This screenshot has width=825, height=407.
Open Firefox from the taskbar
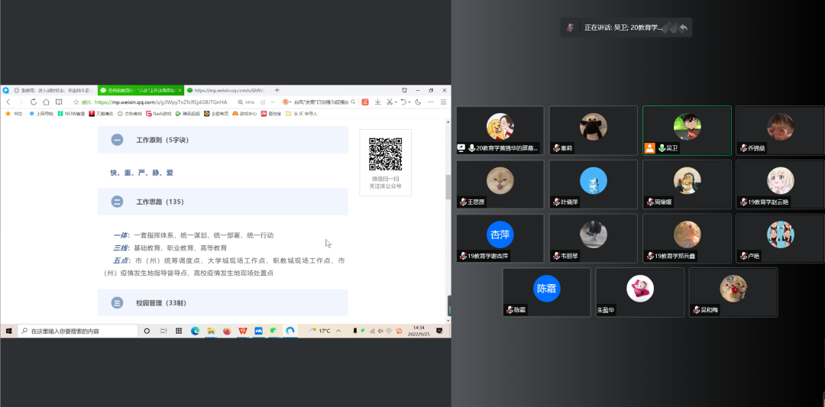point(226,331)
